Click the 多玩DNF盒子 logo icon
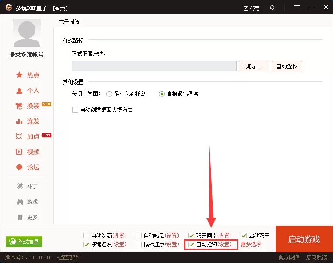This screenshot has width=333, height=263. 9,7
